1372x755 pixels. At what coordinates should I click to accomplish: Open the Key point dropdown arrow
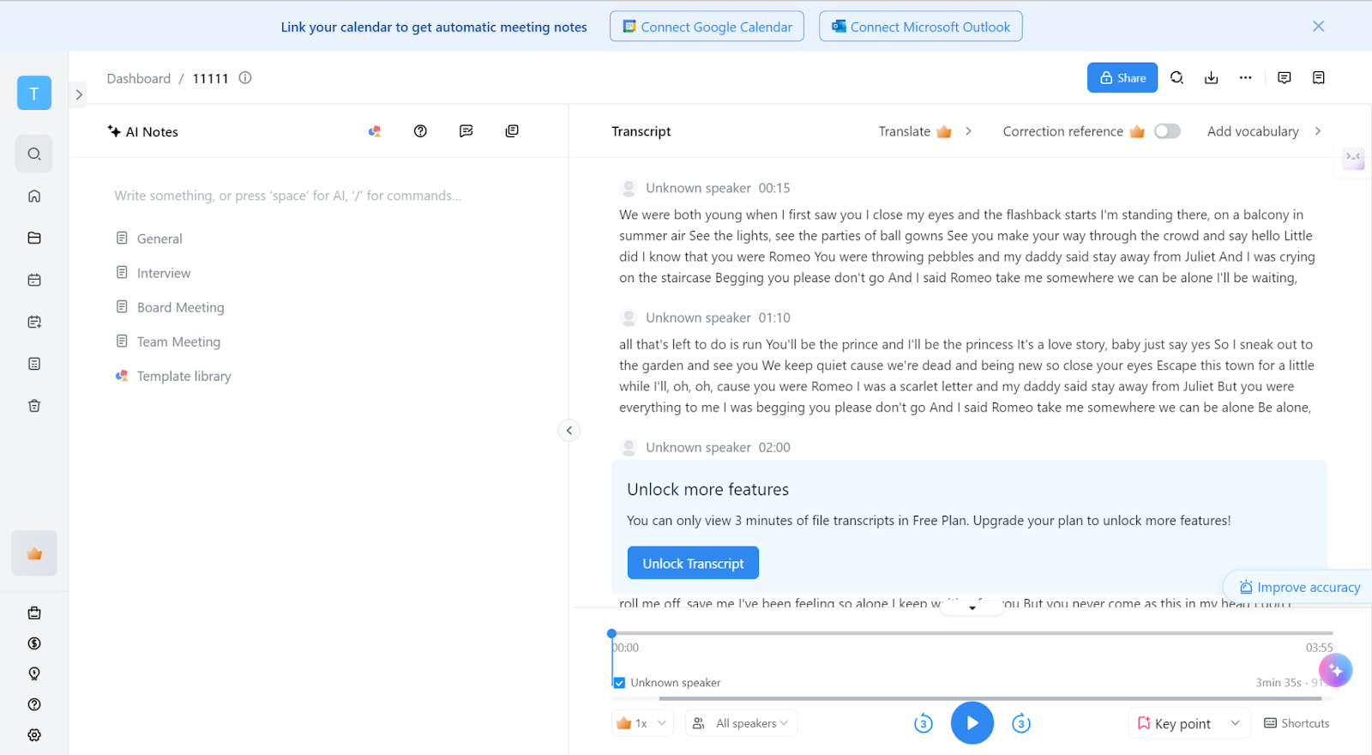(1236, 723)
